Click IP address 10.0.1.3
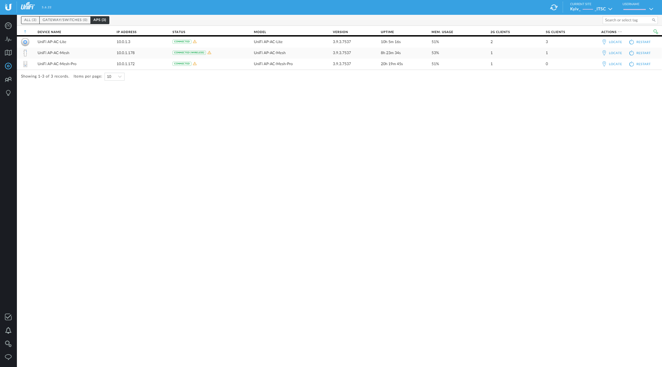 point(123,42)
